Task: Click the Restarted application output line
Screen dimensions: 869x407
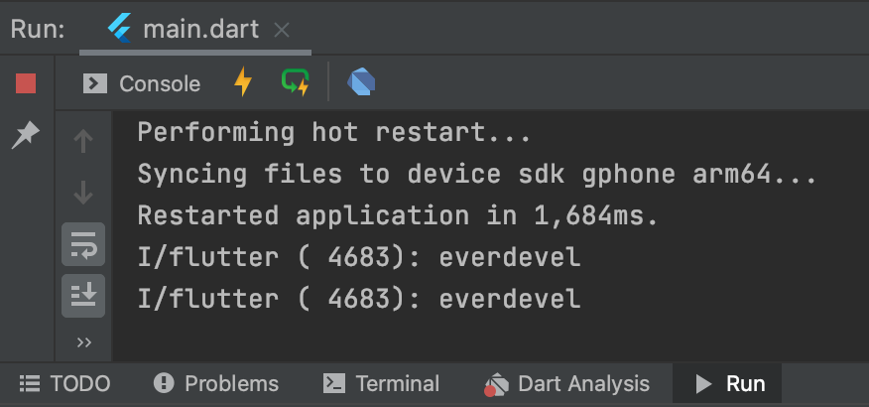Action: [398, 215]
